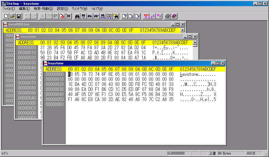Find previous with binoculars up-arrow icon

click(96, 16)
